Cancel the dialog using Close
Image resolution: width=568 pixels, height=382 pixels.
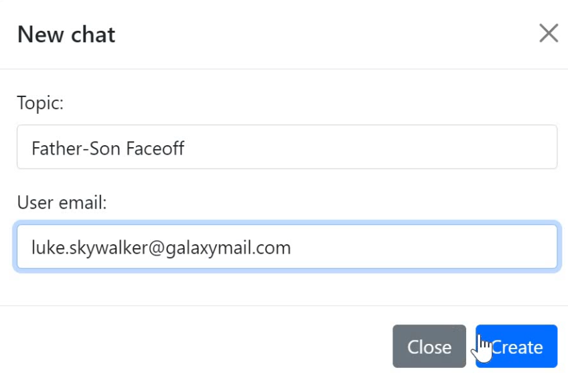click(x=429, y=347)
